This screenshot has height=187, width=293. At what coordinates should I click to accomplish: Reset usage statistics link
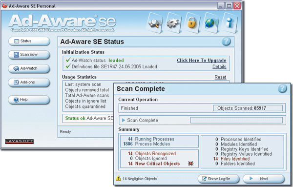point(220,77)
